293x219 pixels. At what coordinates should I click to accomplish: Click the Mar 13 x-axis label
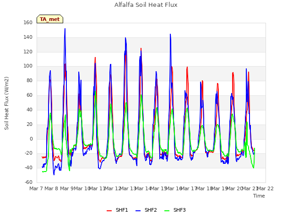tap(128, 188)
